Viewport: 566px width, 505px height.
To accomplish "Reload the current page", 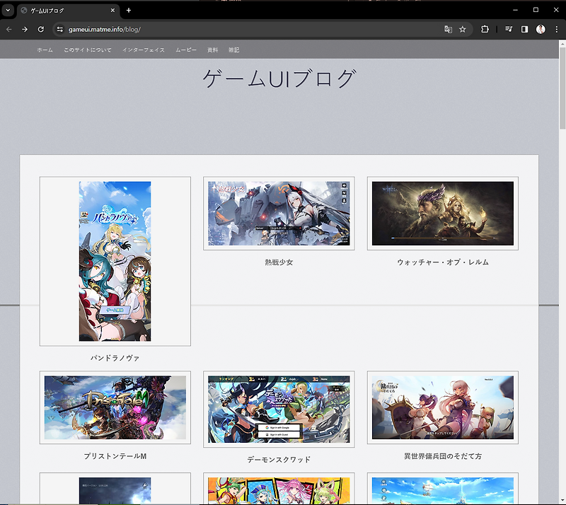I will [x=41, y=29].
